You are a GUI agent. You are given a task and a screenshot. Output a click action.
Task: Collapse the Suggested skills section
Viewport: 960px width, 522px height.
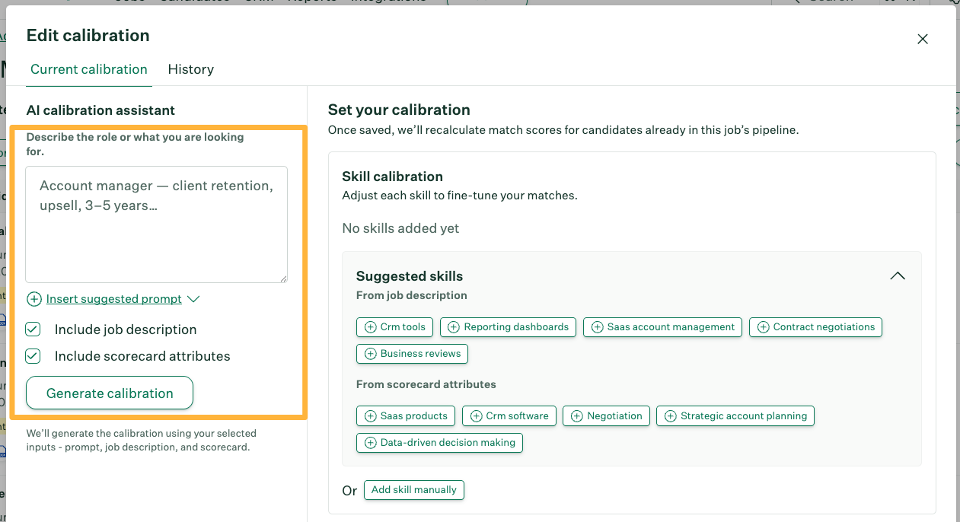pyautogui.click(x=898, y=276)
